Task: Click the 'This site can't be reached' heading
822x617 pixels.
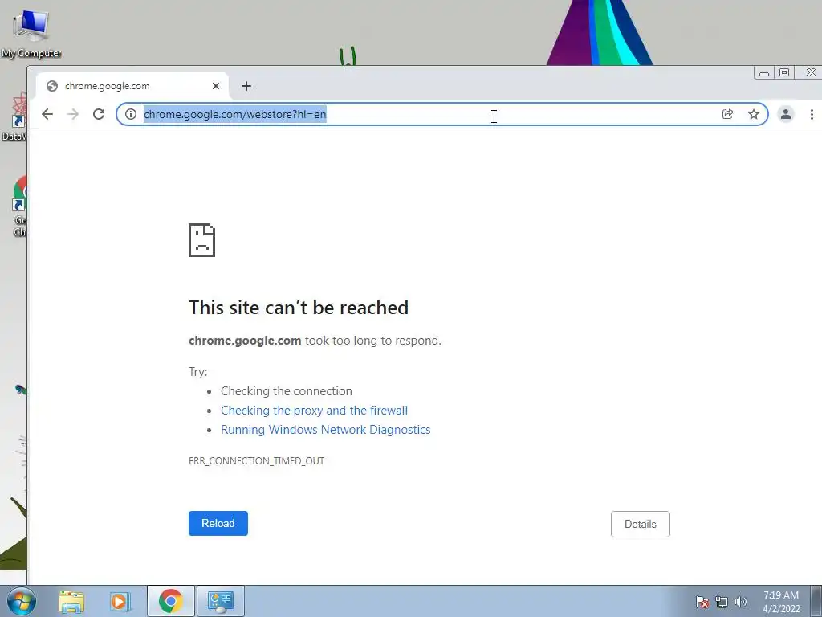Action: tap(299, 308)
